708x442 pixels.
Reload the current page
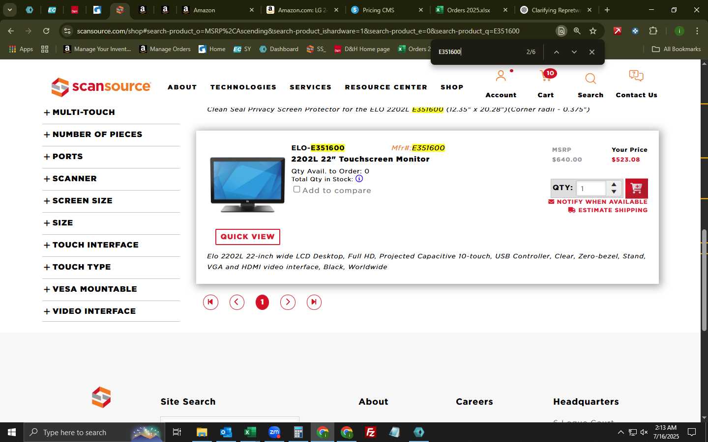[x=46, y=31]
